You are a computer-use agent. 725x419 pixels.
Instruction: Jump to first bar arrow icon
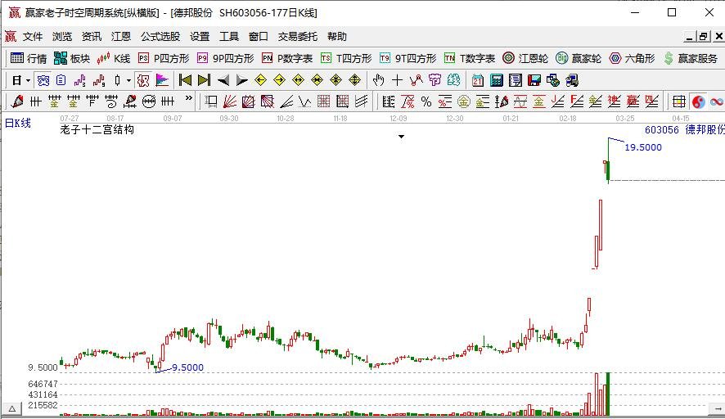click(185, 80)
